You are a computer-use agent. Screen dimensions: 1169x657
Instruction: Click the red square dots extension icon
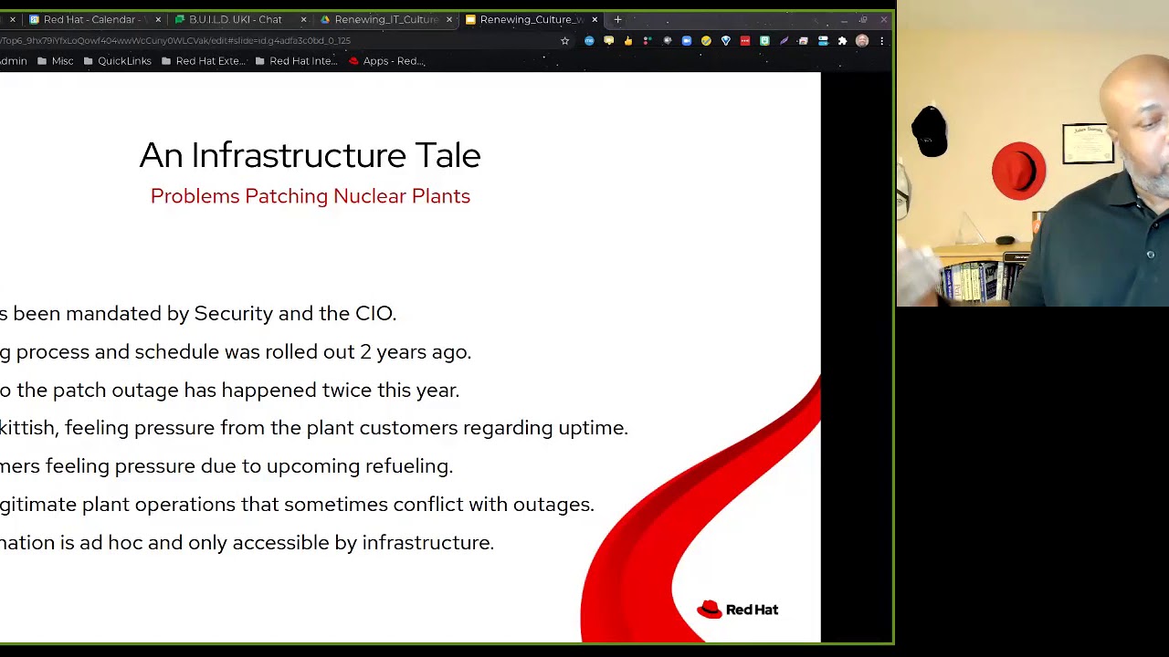tap(745, 41)
